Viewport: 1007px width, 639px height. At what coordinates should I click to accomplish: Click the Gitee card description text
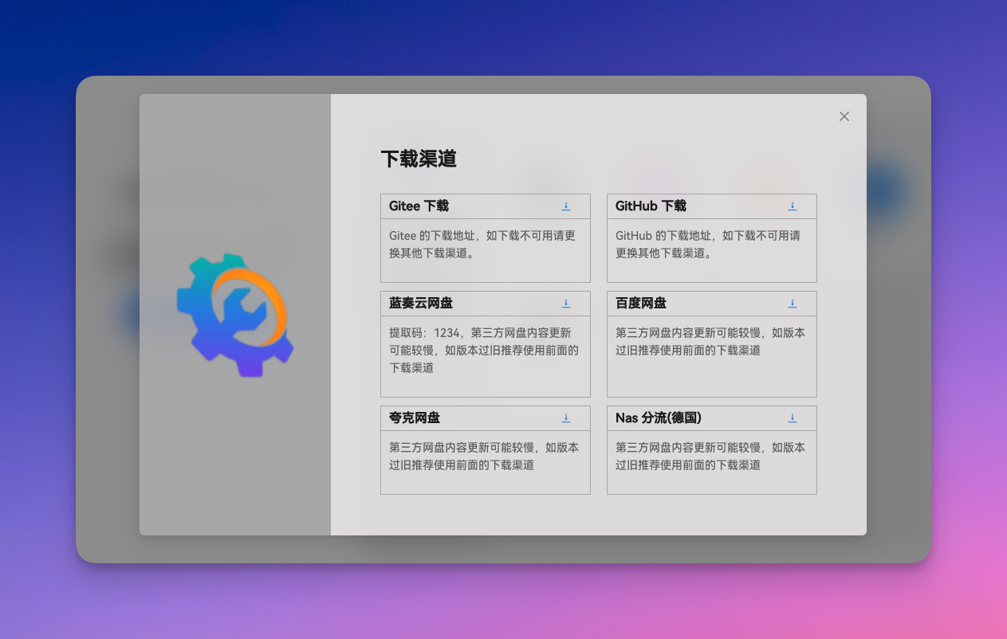pos(482,244)
